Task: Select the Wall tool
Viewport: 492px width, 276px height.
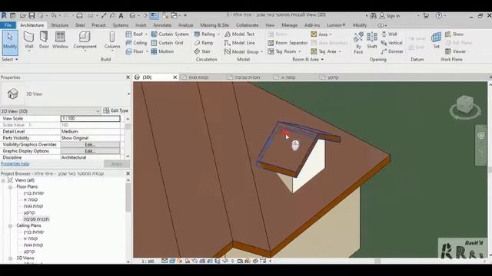Action: coord(29,40)
